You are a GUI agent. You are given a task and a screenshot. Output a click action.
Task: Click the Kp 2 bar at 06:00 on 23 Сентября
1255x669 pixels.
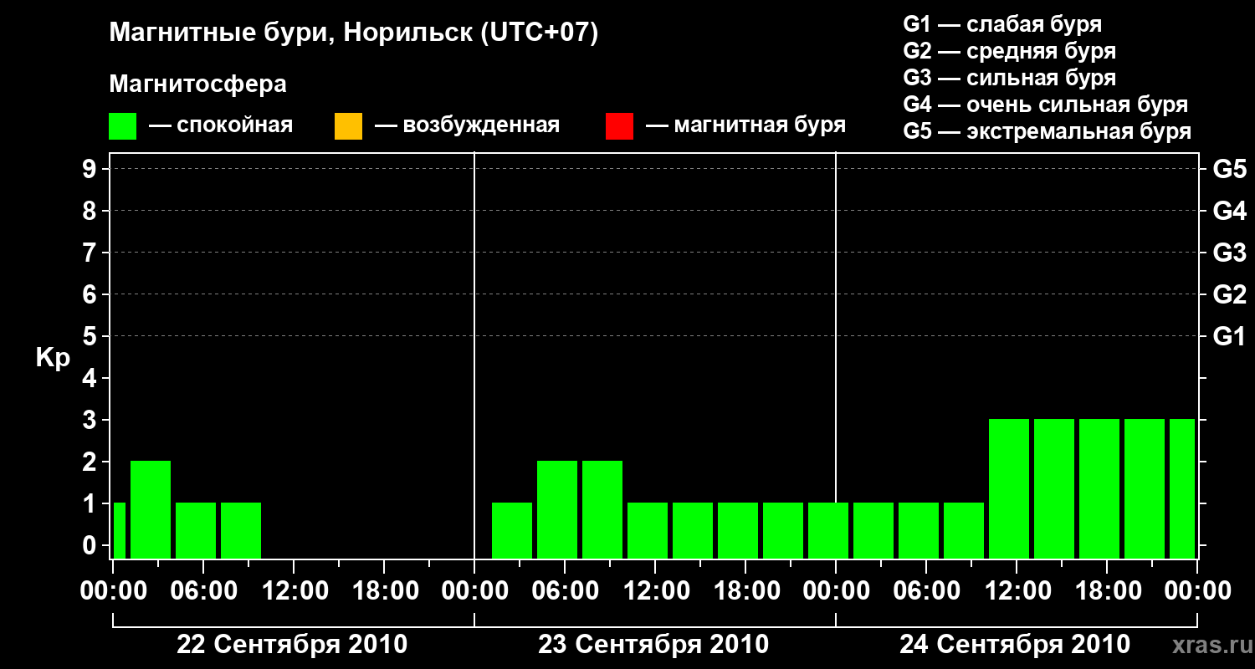[x=557, y=510]
